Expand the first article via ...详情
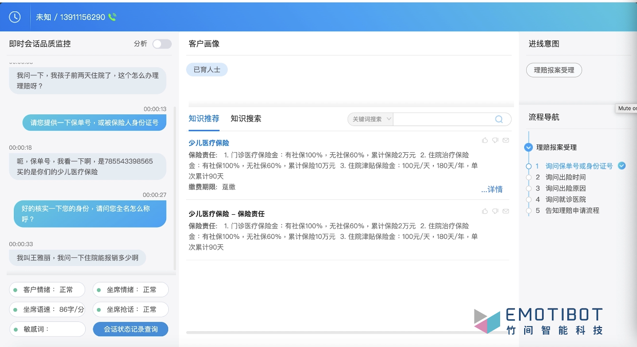Image resolution: width=637 pixels, height=347 pixels. click(x=492, y=189)
